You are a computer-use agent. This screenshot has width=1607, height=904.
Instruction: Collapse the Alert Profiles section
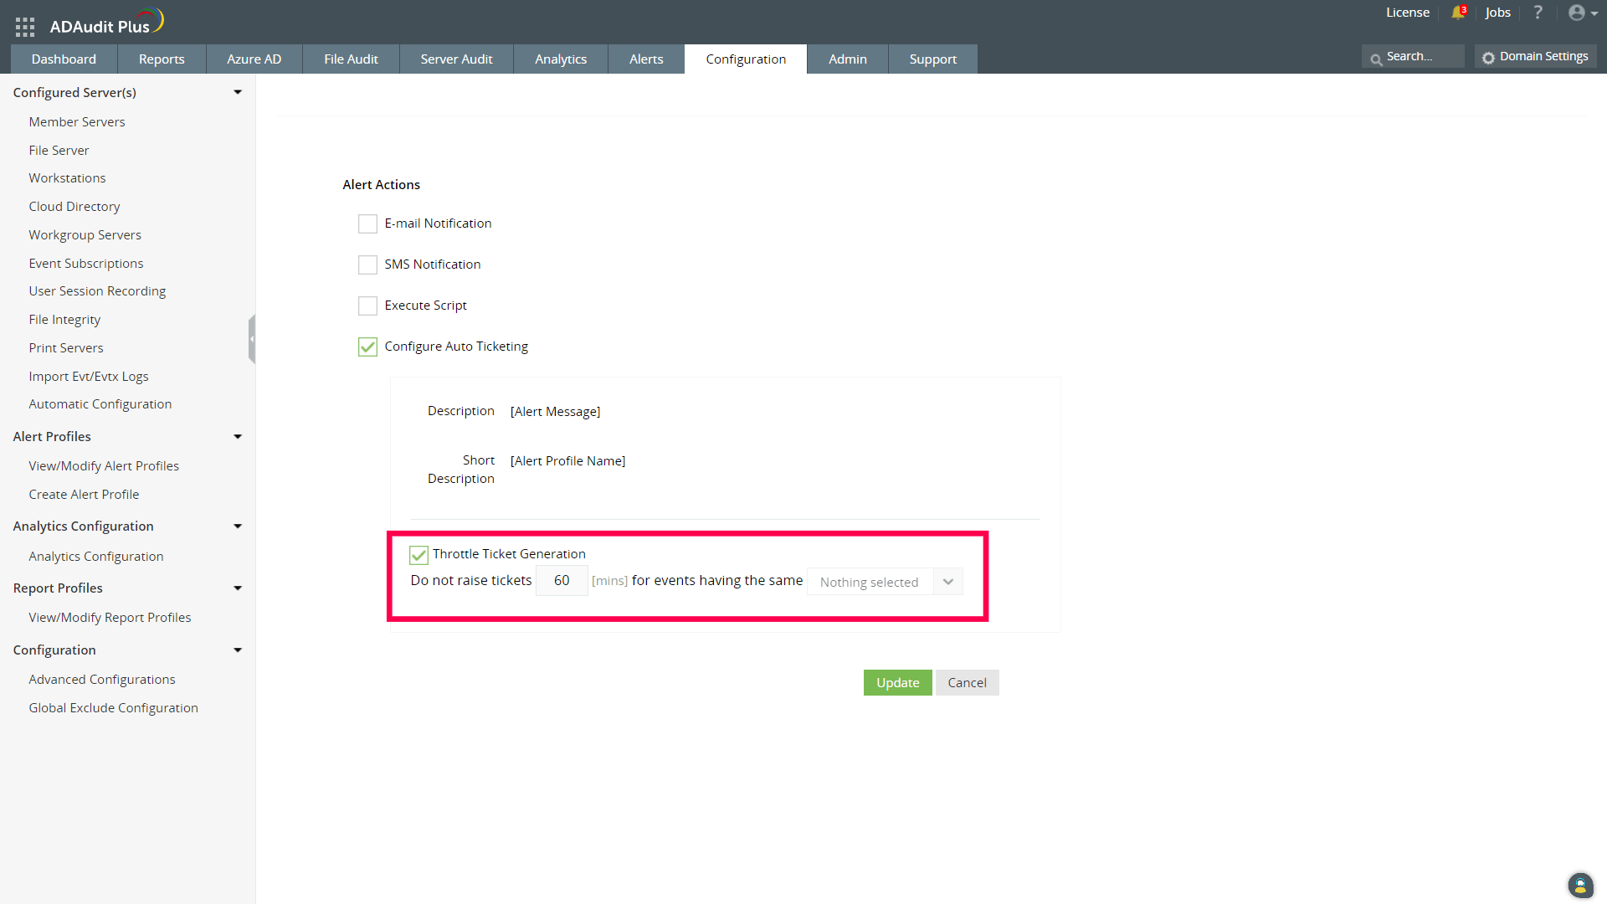tap(238, 436)
